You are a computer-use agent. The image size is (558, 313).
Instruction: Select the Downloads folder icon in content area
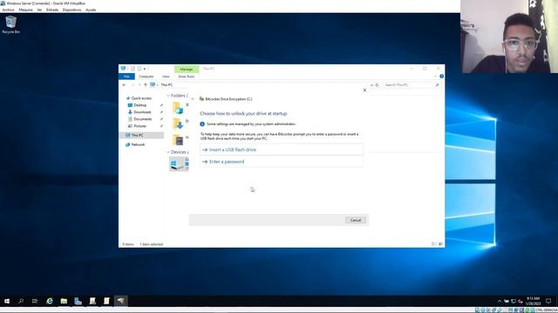pos(178,123)
